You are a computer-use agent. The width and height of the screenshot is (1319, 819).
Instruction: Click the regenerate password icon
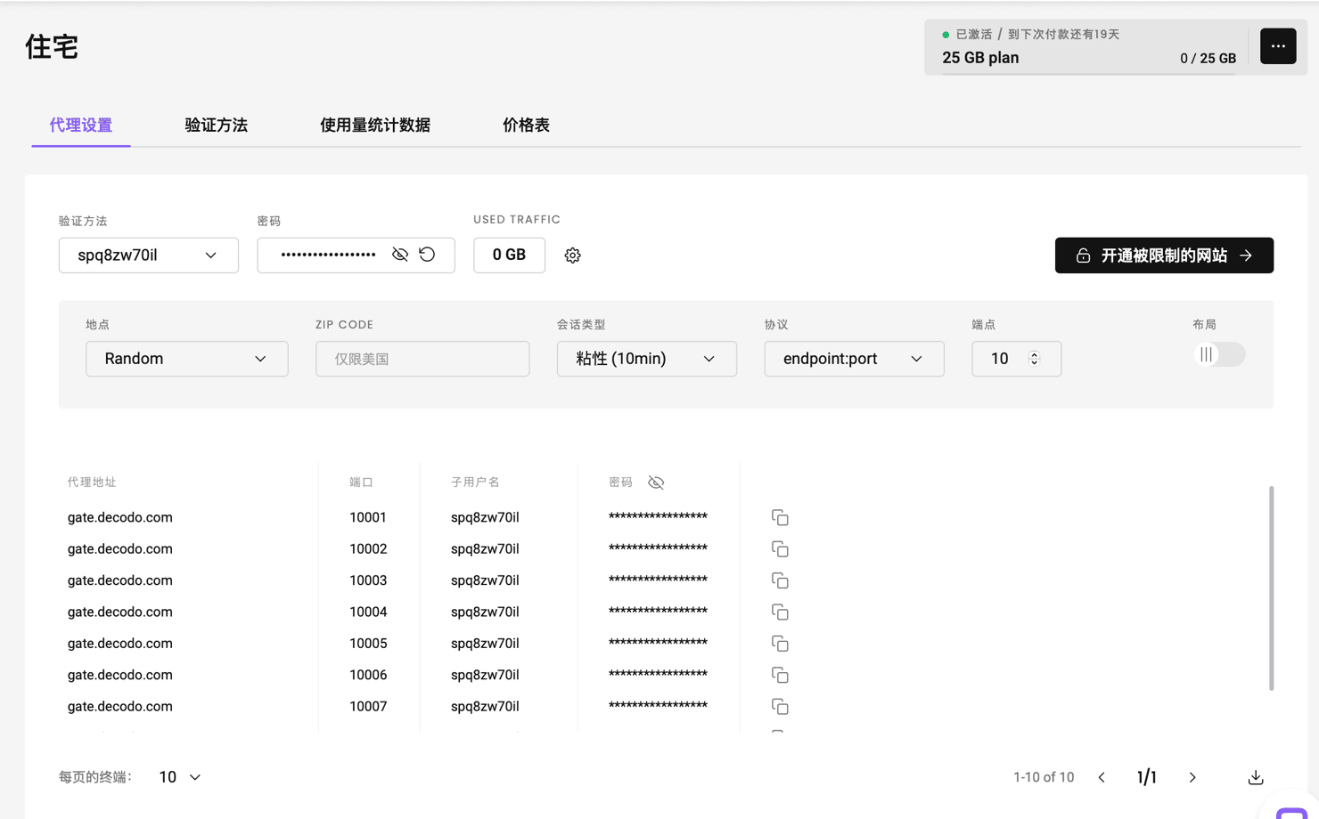pos(428,255)
